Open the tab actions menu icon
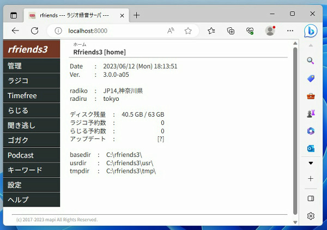 point(14,15)
